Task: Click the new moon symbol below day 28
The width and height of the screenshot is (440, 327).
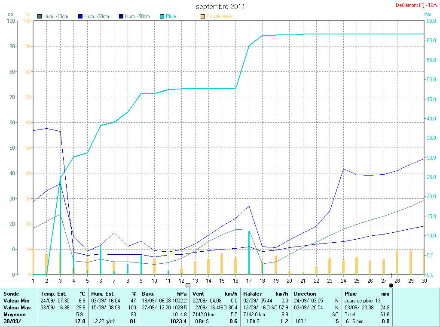Action: (391, 285)
